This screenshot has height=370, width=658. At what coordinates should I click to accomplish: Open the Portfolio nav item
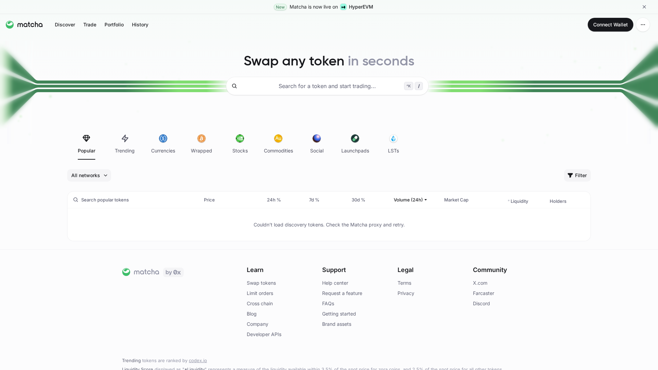114,25
